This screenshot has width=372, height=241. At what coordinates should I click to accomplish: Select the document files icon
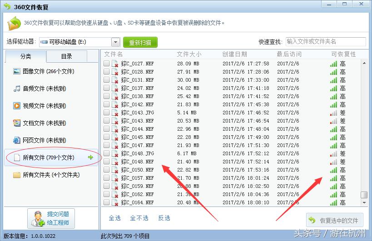click(x=17, y=123)
